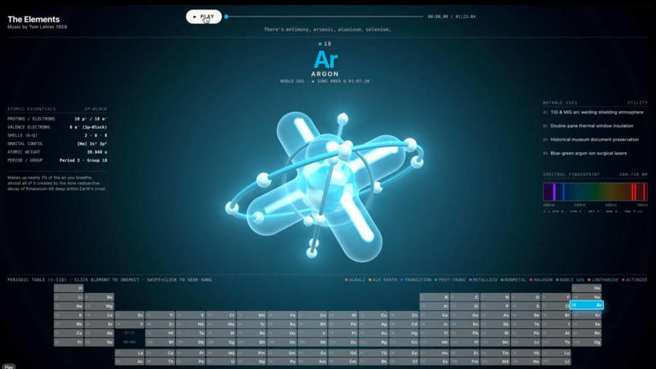This screenshot has height=369, width=656.
Task: Pick the Chromium (Cr) cell
Action: click(221, 315)
